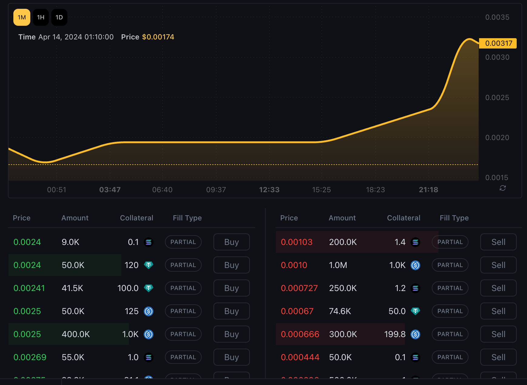Click PARTIAL badge on 0.000727 row
The height and width of the screenshot is (385, 527).
click(450, 288)
